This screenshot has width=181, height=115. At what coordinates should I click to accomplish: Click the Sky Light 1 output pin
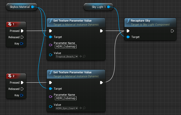coord(108,7)
